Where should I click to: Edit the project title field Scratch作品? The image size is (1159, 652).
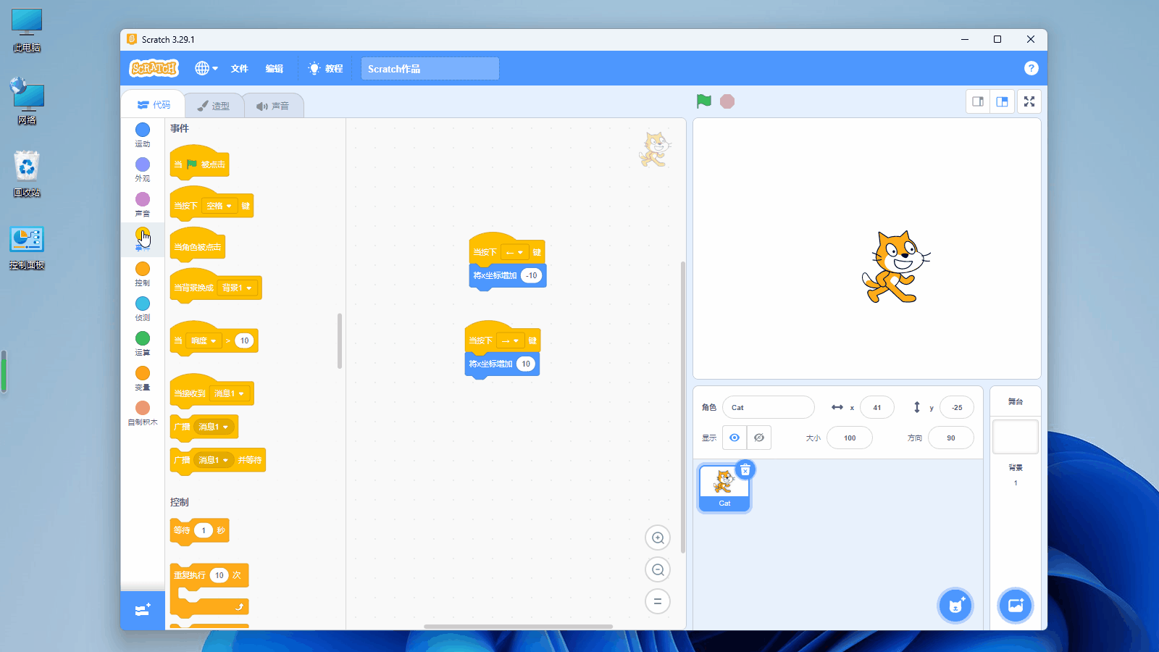pos(430,69)
